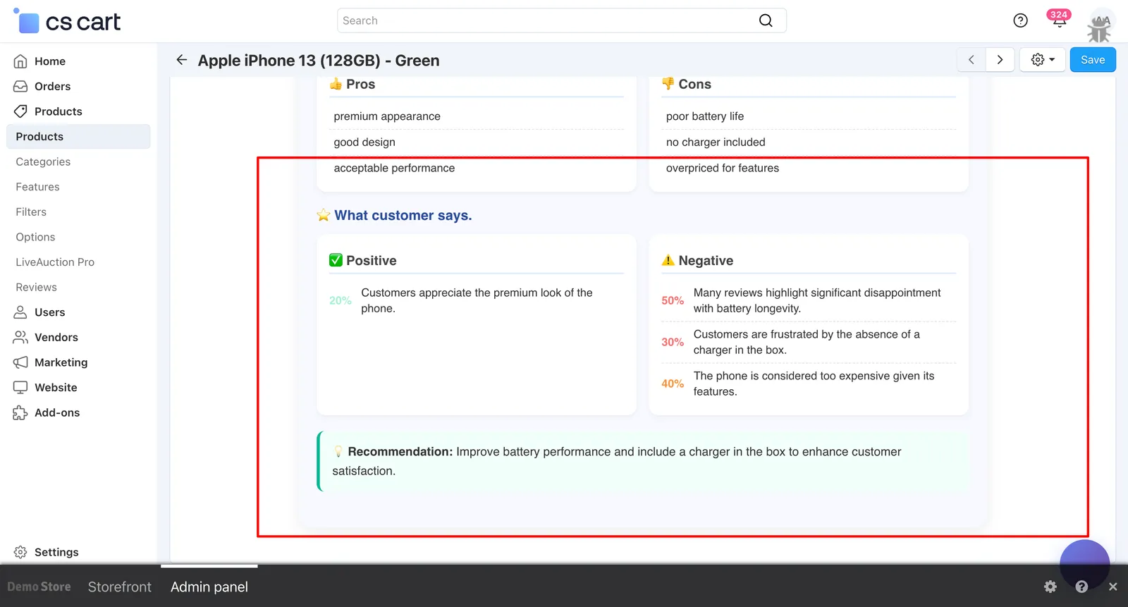
Task: Go to previous product with left chevron
Action: [971, 60]
